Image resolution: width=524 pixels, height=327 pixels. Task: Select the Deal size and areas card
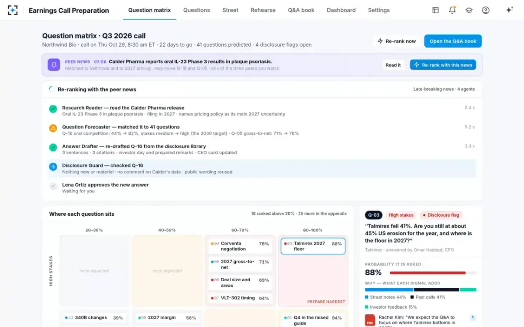point(240,283)
